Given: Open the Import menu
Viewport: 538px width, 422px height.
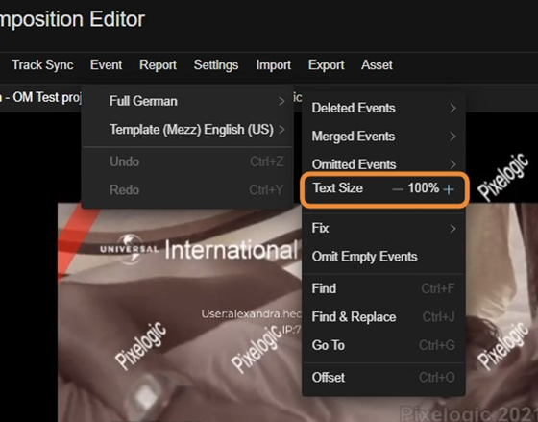Looking at the screenshot, I should [274, 65].
